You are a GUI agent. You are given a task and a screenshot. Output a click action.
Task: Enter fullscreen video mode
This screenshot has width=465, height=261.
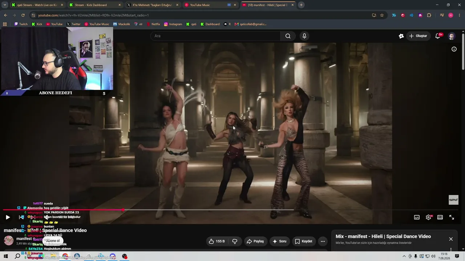tap(452, 217)
